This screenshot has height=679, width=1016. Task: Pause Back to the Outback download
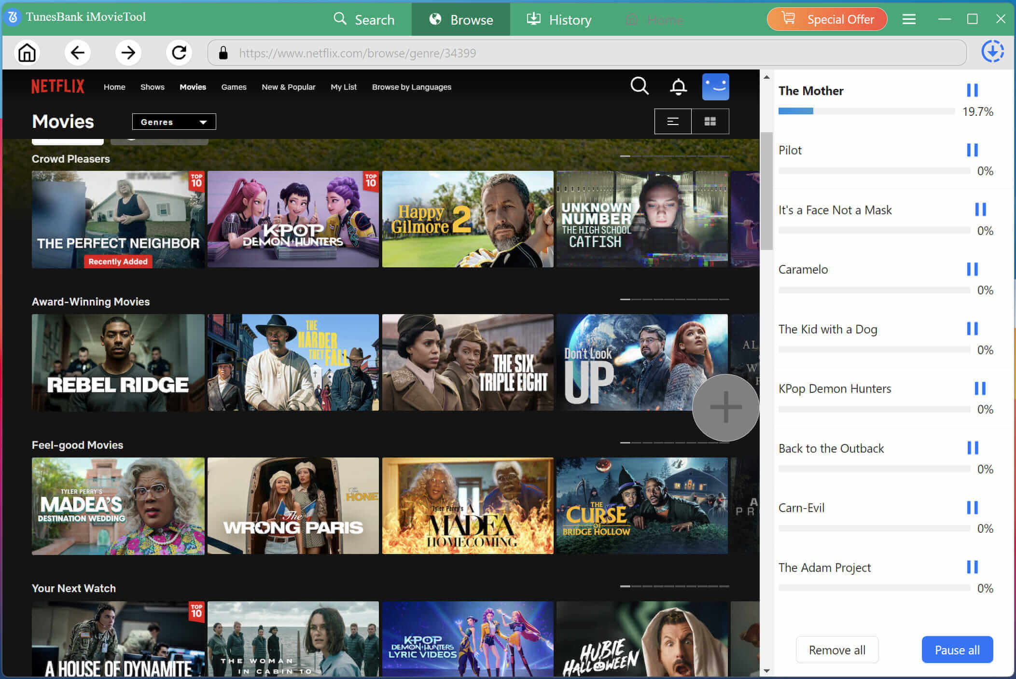(973, 448)
